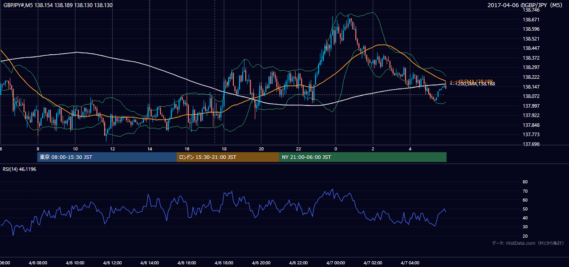
Task: Click the 4/6 22:00 time label
Action: (x=298, y=263)
